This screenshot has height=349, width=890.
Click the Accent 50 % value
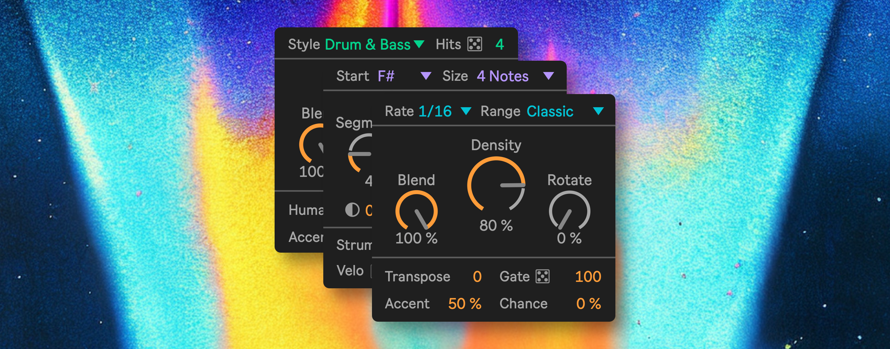tap(464, 304)
